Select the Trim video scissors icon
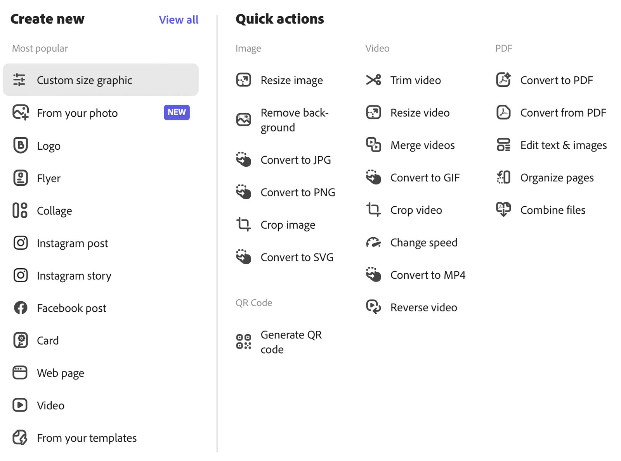This screenshot has width=621, height=461. (x=373, y=80)
